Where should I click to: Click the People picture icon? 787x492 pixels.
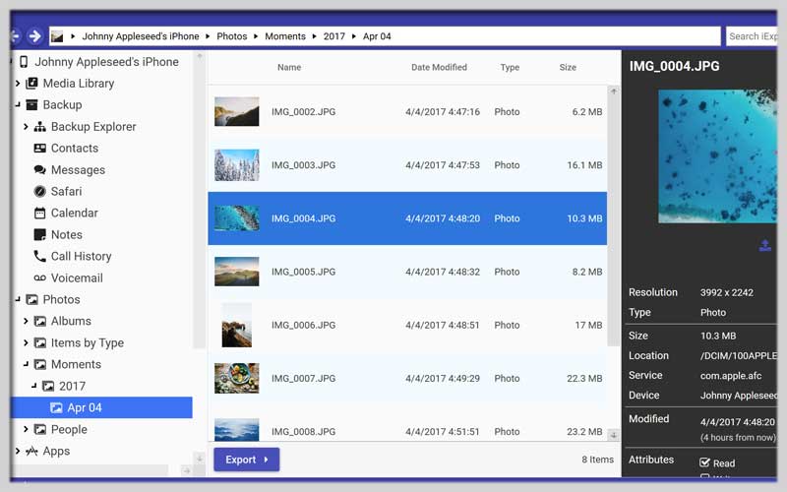39,429
